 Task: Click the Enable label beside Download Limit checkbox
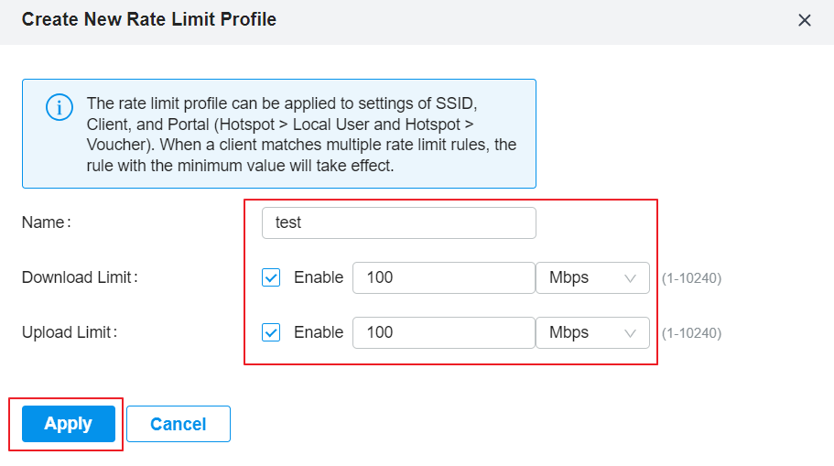click(x=319, y=277)
